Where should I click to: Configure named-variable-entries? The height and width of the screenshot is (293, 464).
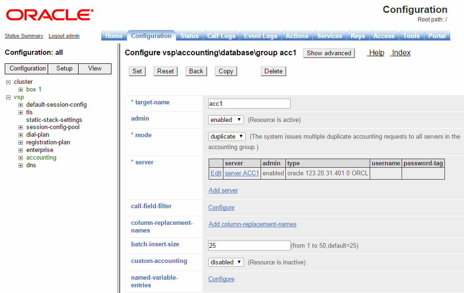point(222,279)
